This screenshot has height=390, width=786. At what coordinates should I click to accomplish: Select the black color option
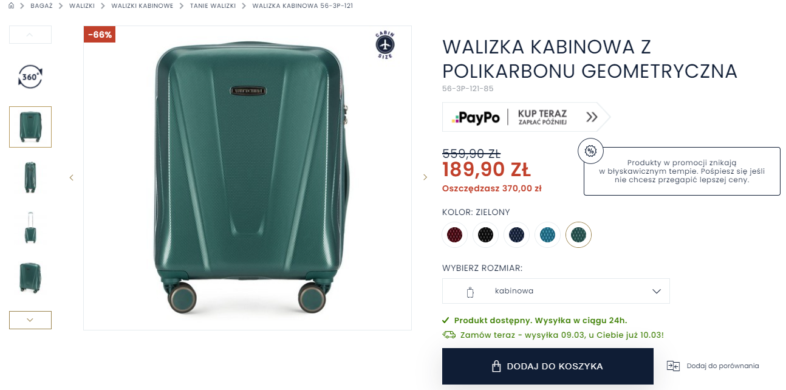[x=485, y=234]
